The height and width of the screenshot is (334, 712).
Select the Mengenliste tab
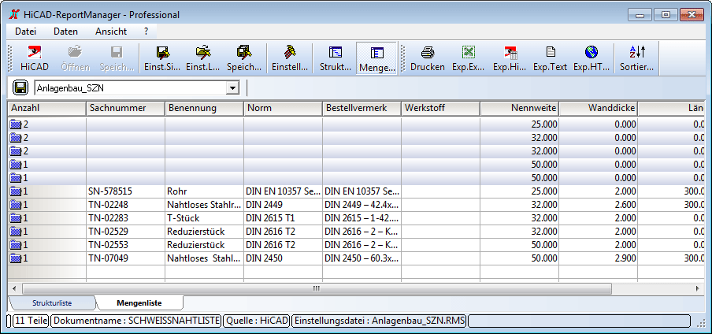(x=139, y=302)
